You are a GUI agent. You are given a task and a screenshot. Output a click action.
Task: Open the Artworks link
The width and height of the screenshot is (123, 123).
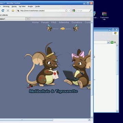(64, 23)
